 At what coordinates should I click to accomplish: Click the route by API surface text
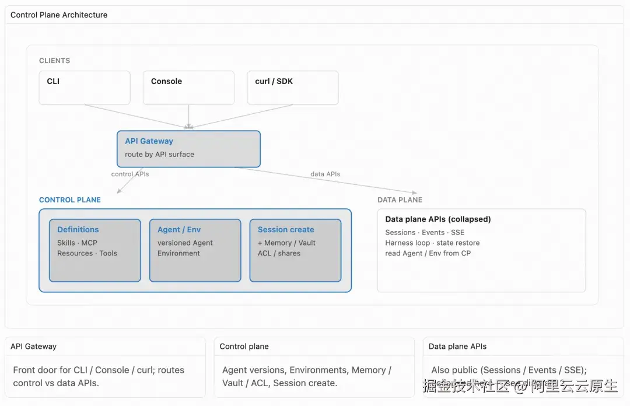pos(159,155)
